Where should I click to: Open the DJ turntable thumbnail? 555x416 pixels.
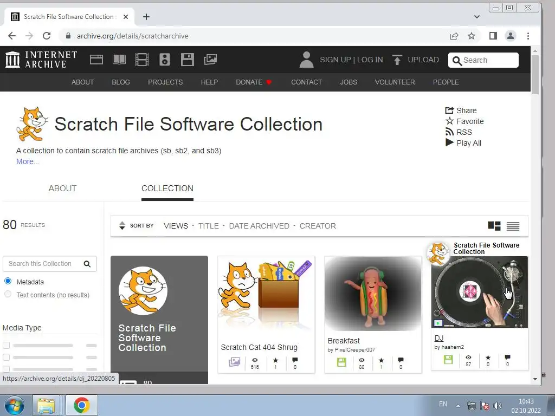(x=479, y=292)
